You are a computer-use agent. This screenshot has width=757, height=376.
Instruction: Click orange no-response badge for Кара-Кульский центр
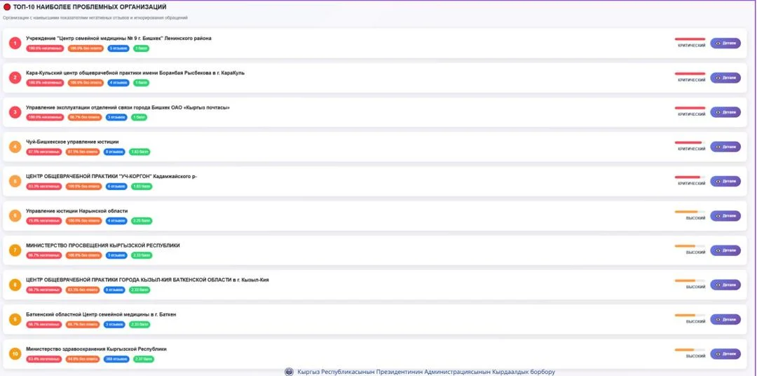click(x=84, y=83)
